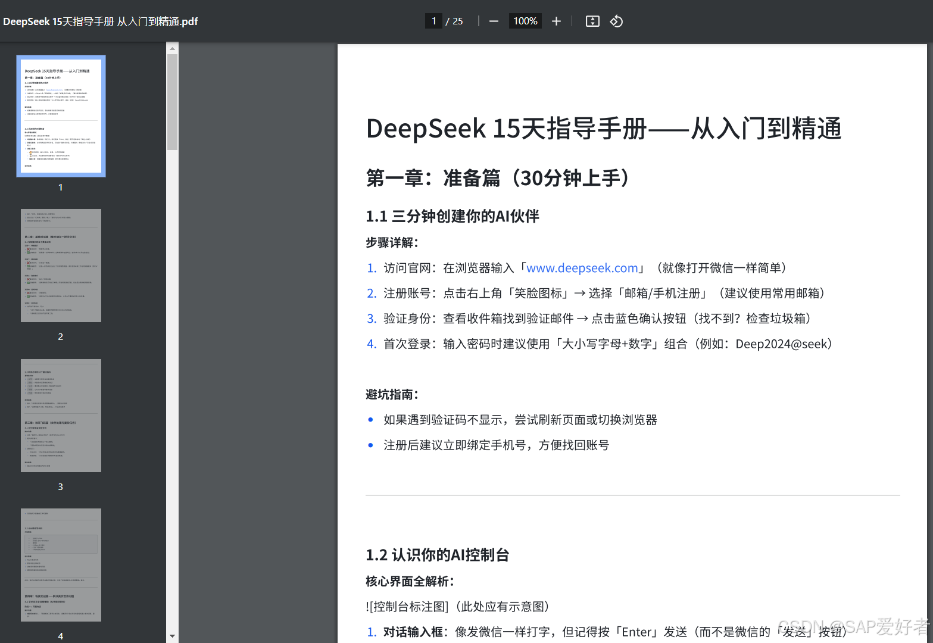The width and height of the screenshot is (933, 643).
Task: Click the fit to page icon
Action: coord(592,21)
